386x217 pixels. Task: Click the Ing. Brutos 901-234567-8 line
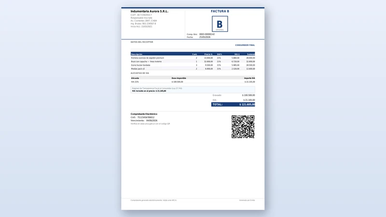click(x=143, y=24)
